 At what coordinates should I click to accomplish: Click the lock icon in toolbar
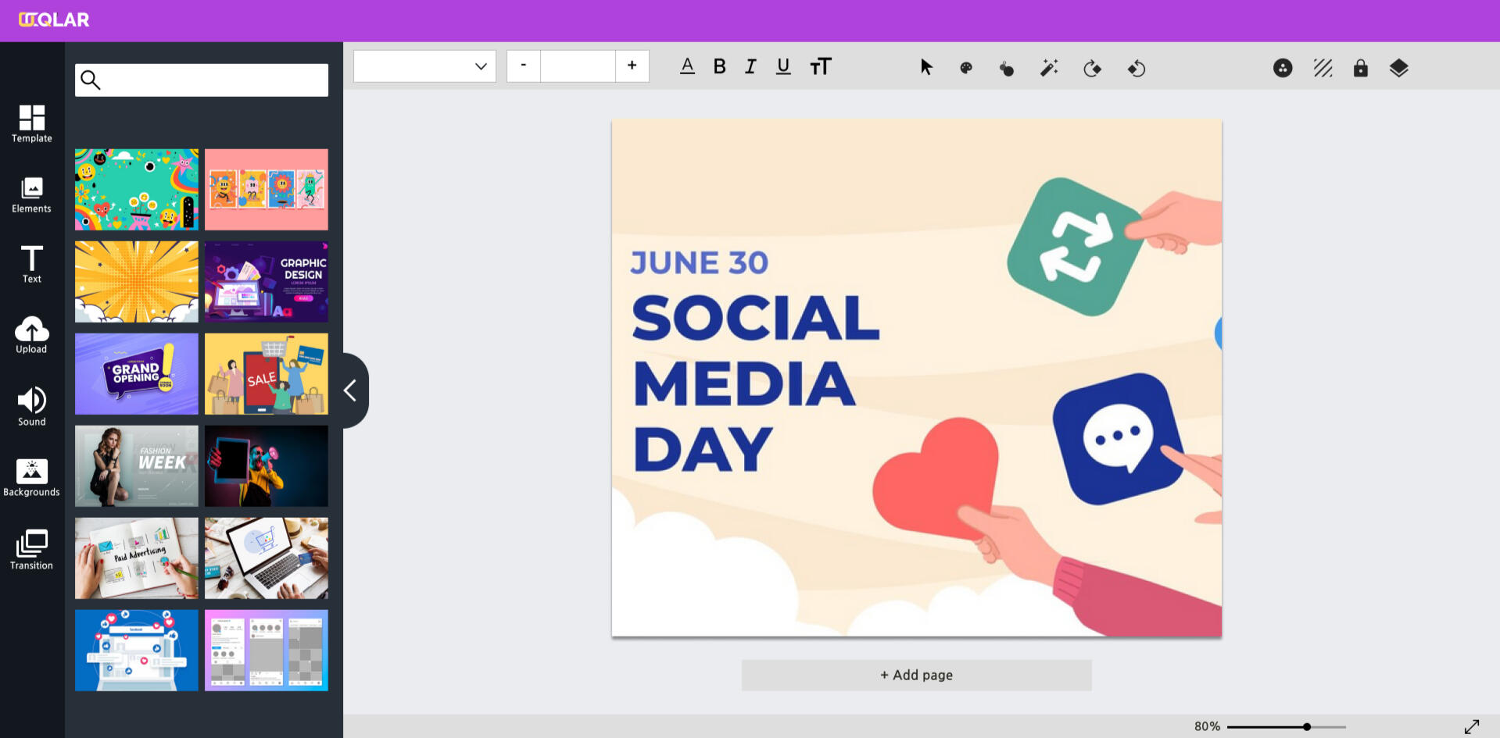point(1360,68)
